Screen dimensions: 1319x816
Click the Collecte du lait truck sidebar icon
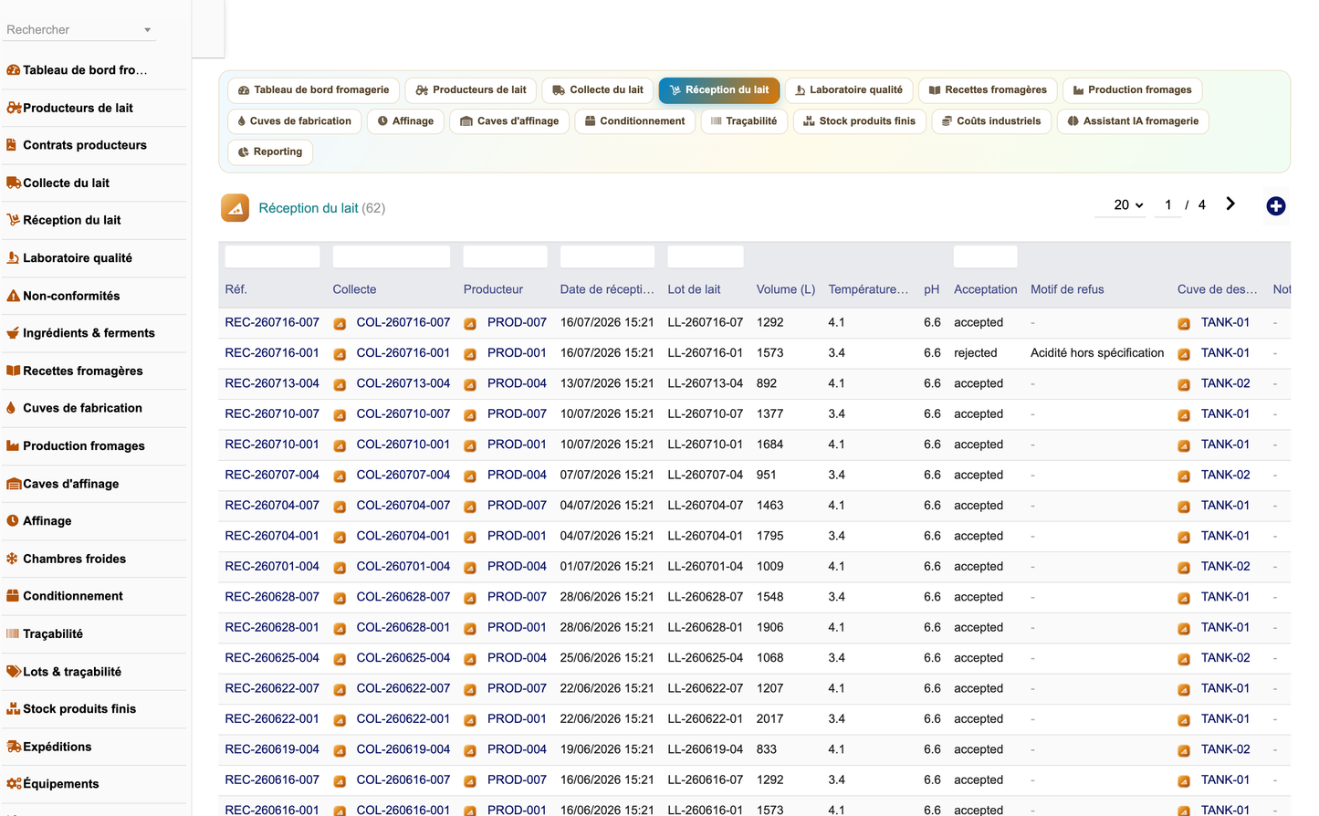pos(13,183)
